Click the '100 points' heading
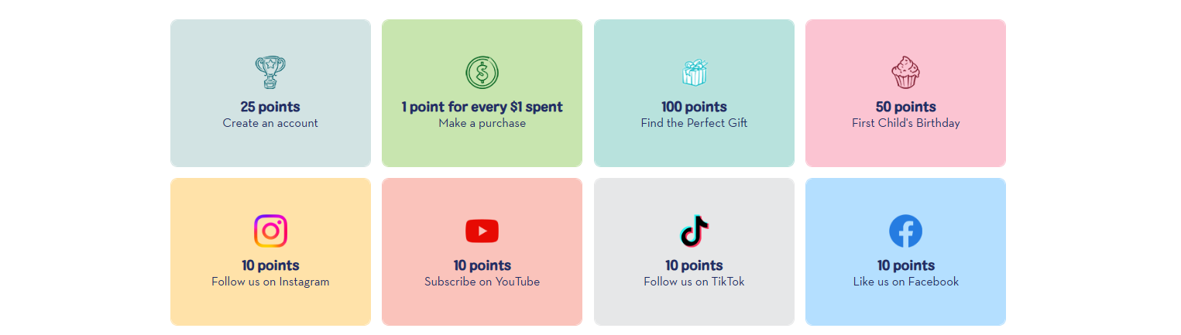This screenshot has height=335, width=1181. [x=694, y=107]
